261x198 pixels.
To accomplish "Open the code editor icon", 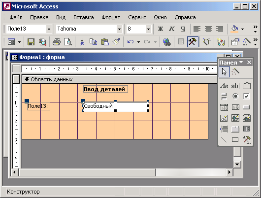I will (221, 42).
